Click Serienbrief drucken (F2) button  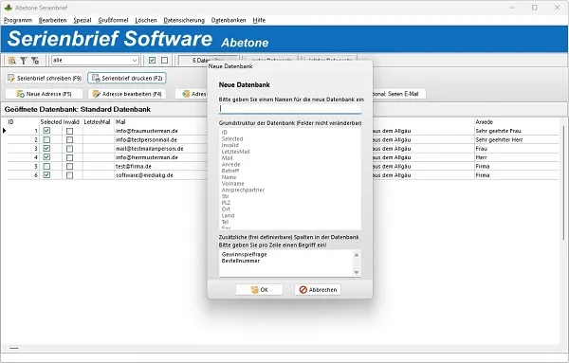click(127, 78)
